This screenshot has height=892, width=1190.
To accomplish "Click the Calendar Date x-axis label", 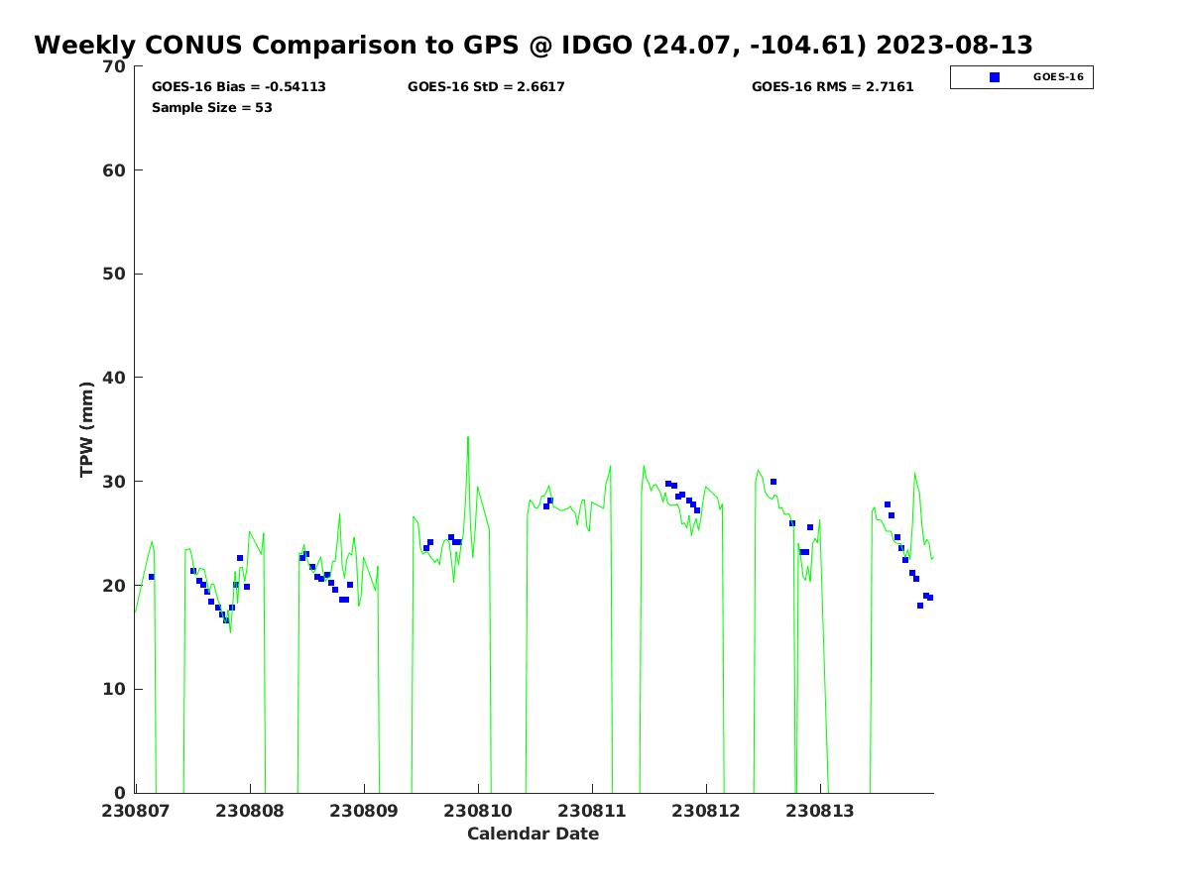I will click(x=533, y=835).
